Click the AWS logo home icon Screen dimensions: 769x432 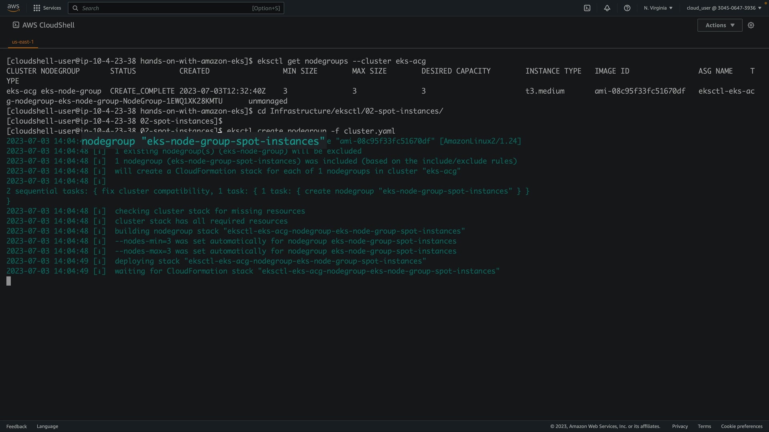click(13, 8)
